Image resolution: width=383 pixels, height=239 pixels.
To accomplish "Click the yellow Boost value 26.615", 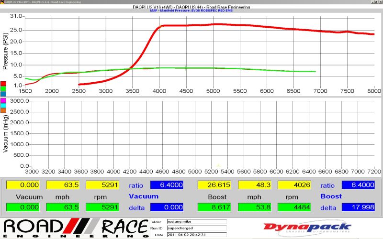I will click(x=214, y=185).
